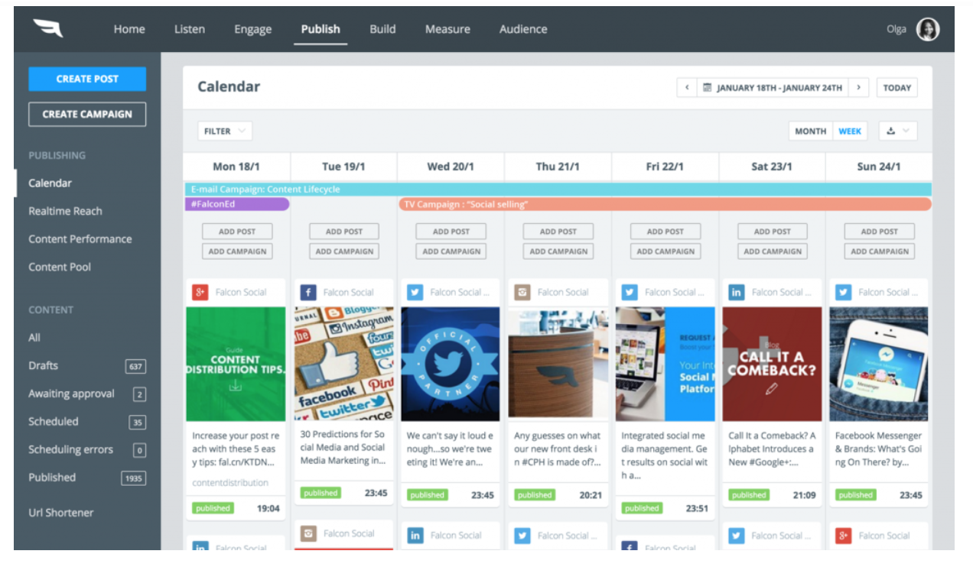Viewport: 973px width, 567px height.
Task: Click the 1935 Published count badge
Action: [133, 478]
